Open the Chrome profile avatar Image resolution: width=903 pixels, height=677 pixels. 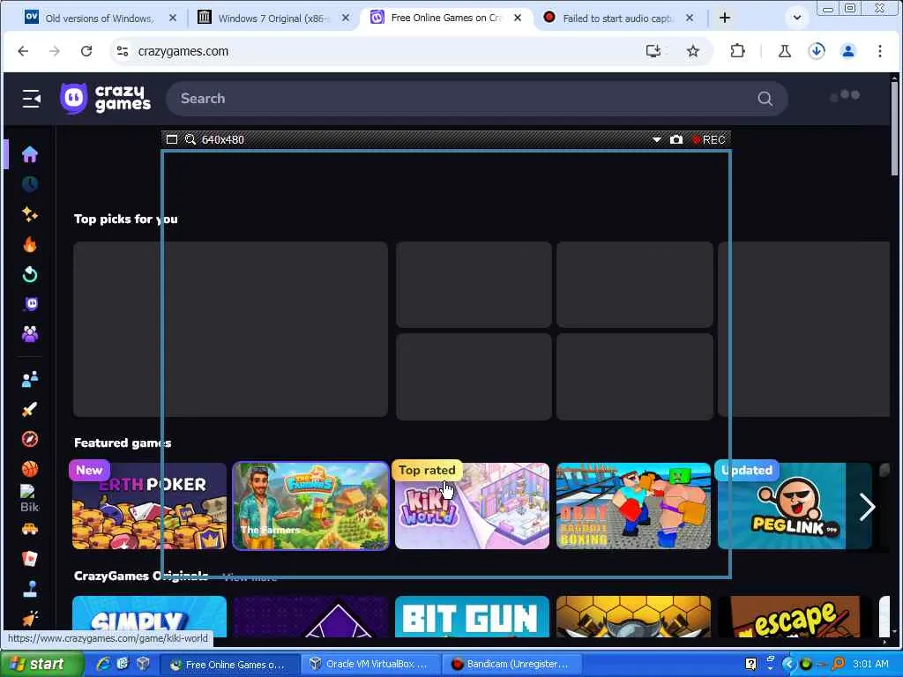(x=848, y=51)
